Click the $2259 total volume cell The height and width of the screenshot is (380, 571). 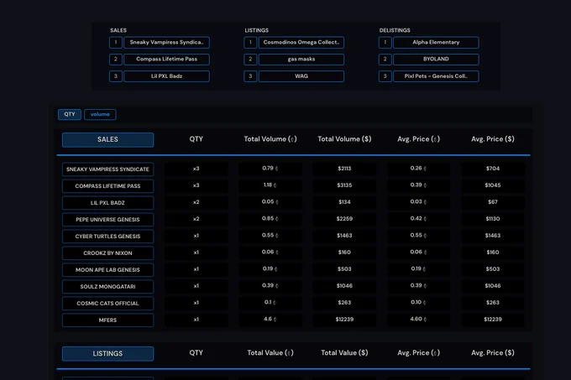(344, 219)
